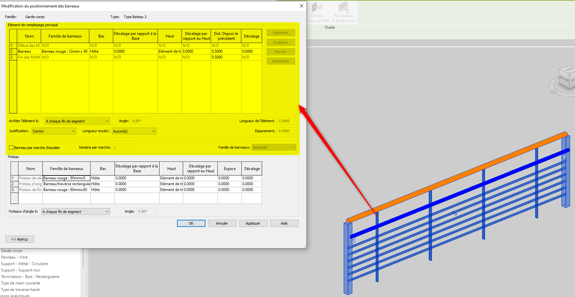Click the OK button
This screenshot has width=575, height=297.
[191, 223]
